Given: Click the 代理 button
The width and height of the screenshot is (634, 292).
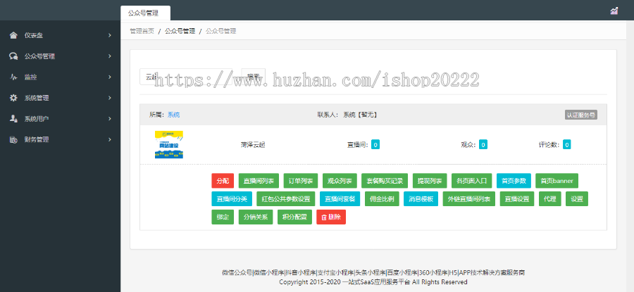Looking at the screenshot, I should pyautogui.click(x=550, y=199).
